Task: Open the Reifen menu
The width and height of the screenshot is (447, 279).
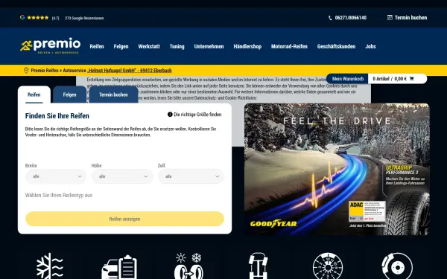Action: click(x=97, y=46)
